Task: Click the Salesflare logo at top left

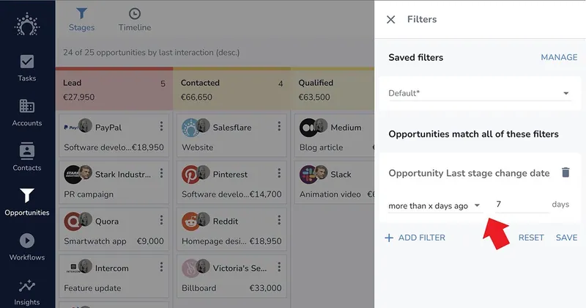Action: [27, 24]
